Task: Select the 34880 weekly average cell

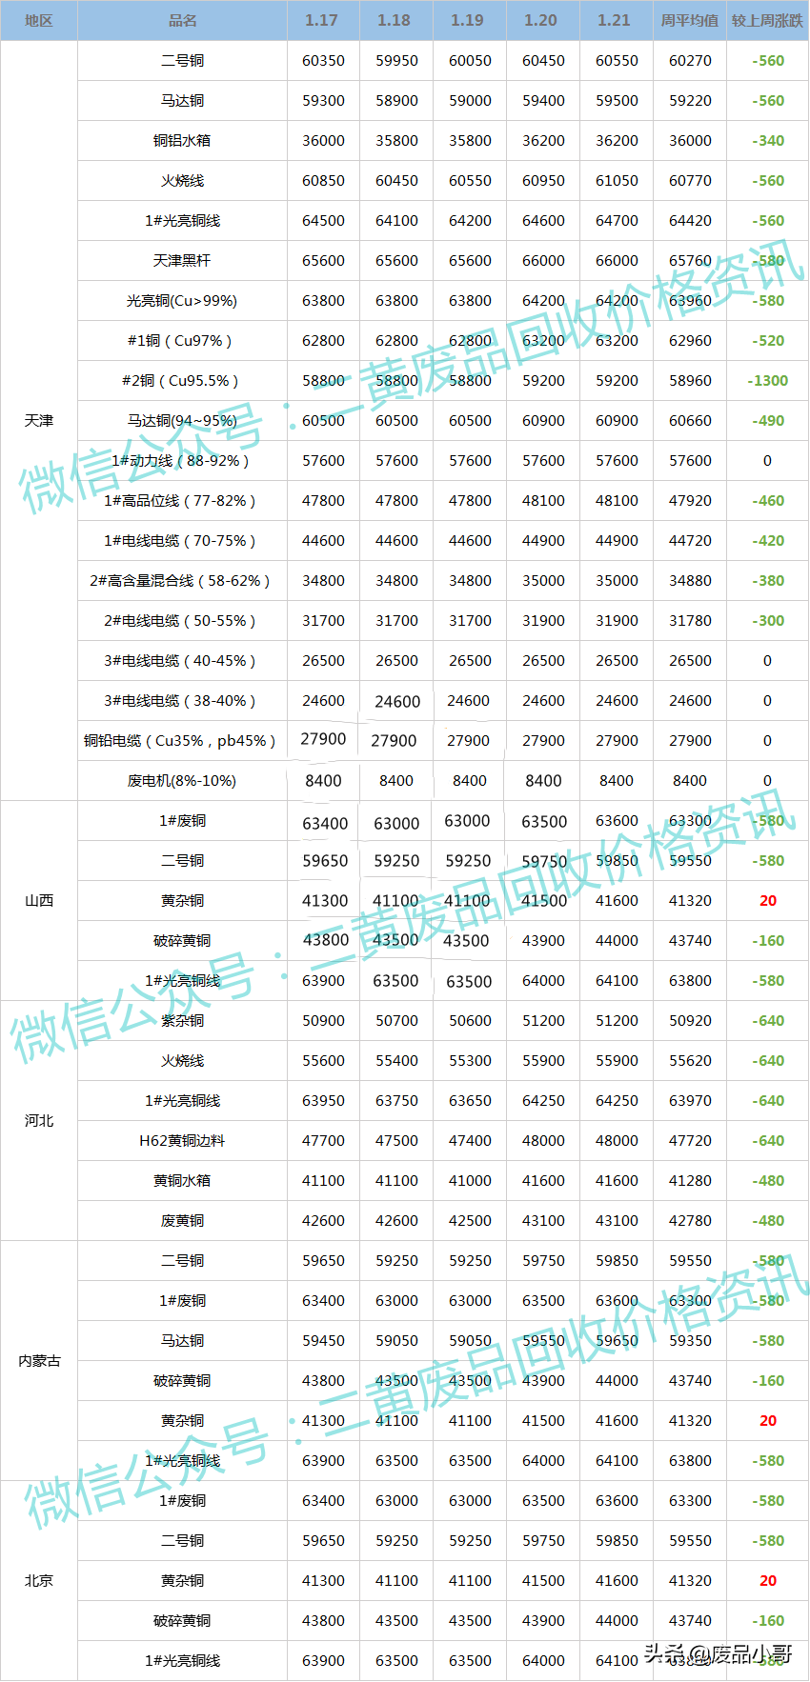Action: coord(690,580)
